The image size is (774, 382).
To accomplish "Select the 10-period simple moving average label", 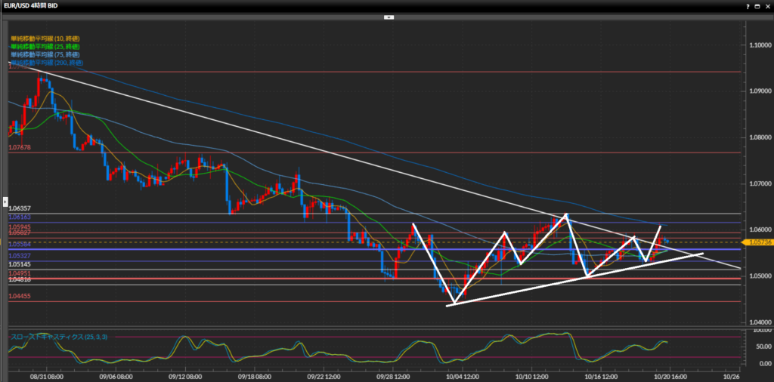I will click(45, 37).
